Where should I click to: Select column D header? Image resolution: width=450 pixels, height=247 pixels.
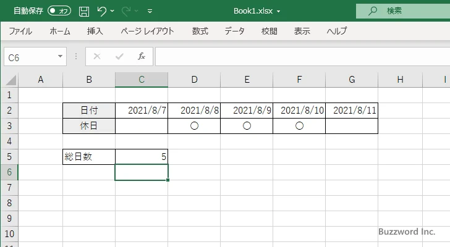[194, 80]
